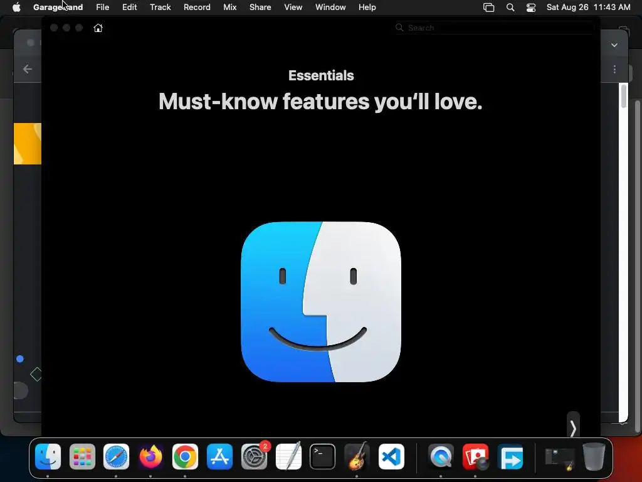This screenshot has height=482, width=642.
Task: Open the minimized window thumbnail in Dock
Action: click(x=560, y=459)
